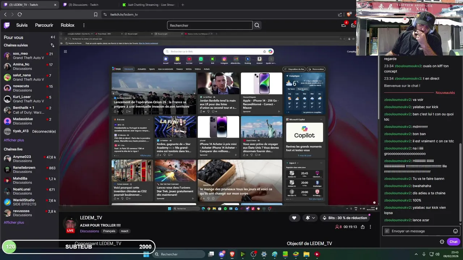
Task: Open the Parcourir navigation item
Action: coord(44,25)
